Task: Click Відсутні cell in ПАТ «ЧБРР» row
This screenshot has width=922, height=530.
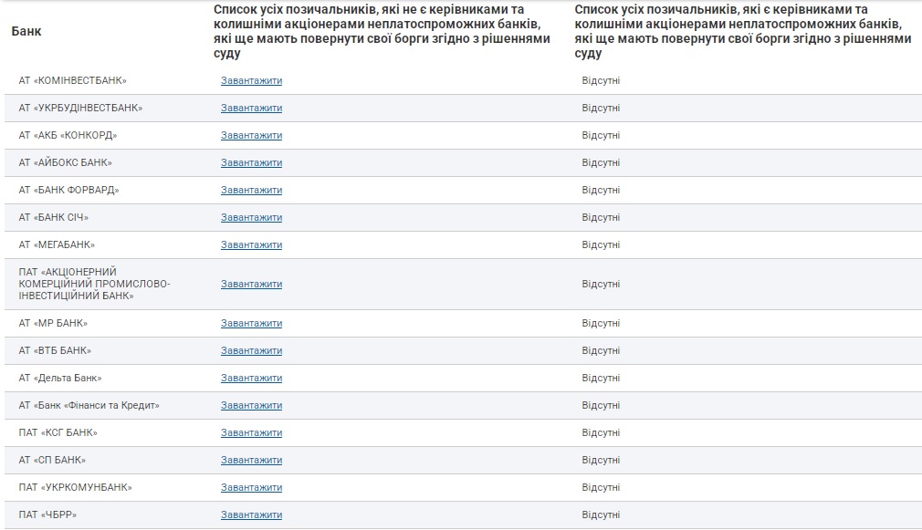Action: (x=601, y=514)
